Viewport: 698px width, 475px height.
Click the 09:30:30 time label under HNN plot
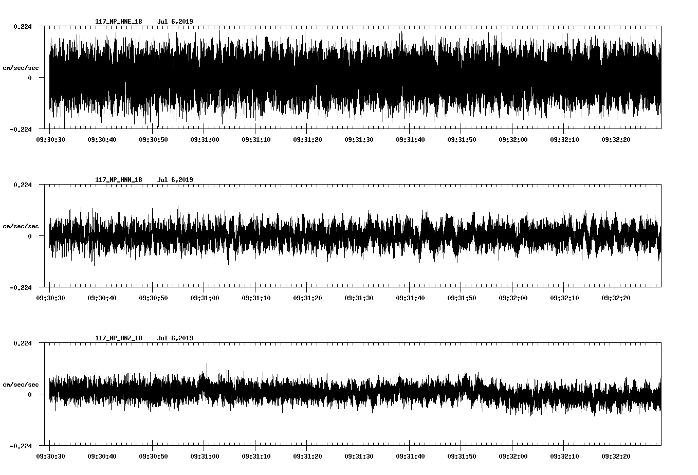pos(50,298)
